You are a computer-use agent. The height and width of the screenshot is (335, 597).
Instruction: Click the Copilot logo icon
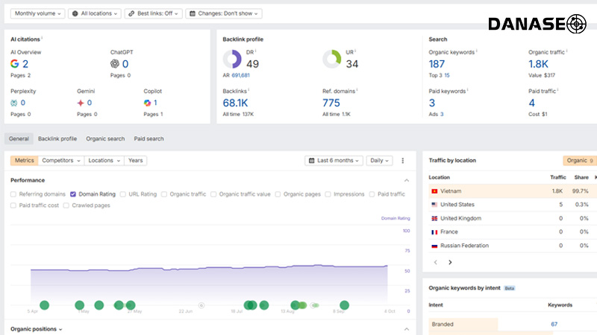148,103
